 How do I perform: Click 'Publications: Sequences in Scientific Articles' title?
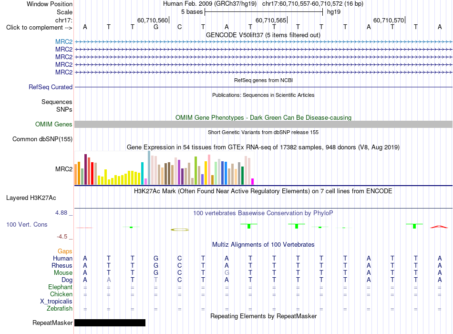(263, 95)
